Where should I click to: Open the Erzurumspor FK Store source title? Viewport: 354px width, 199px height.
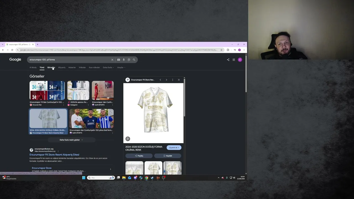143,80
